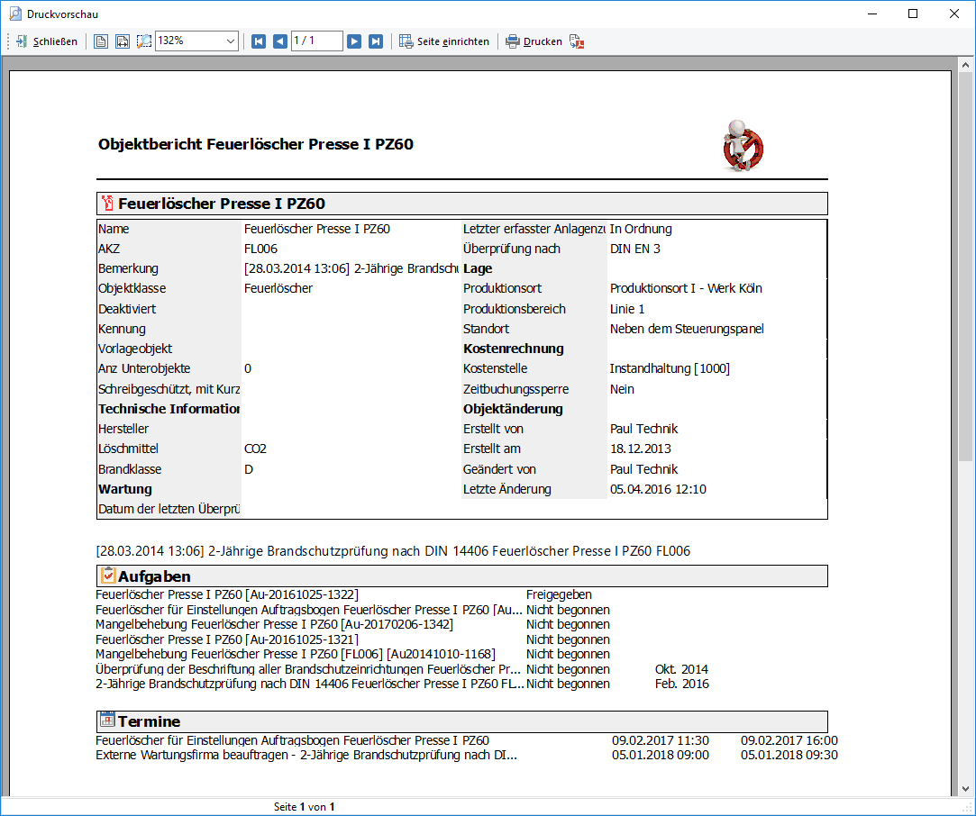Image resolution: width=976 pixels, height=816 pixels.
Task: Export the report as PDF
Action: coord(577,41)
